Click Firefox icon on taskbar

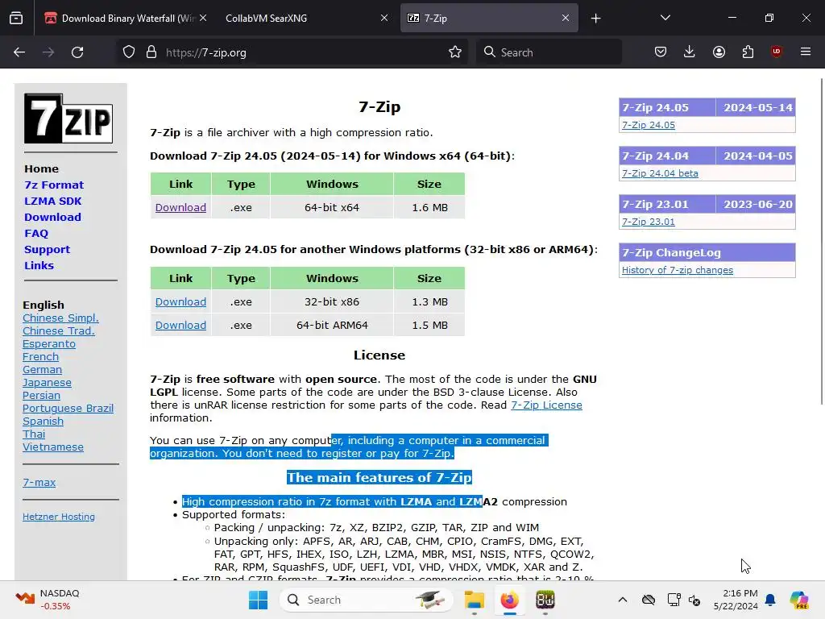[x=509, y=600]
